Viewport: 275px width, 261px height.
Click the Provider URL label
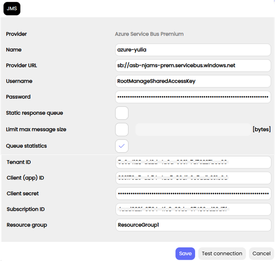[x=21, y=66]
